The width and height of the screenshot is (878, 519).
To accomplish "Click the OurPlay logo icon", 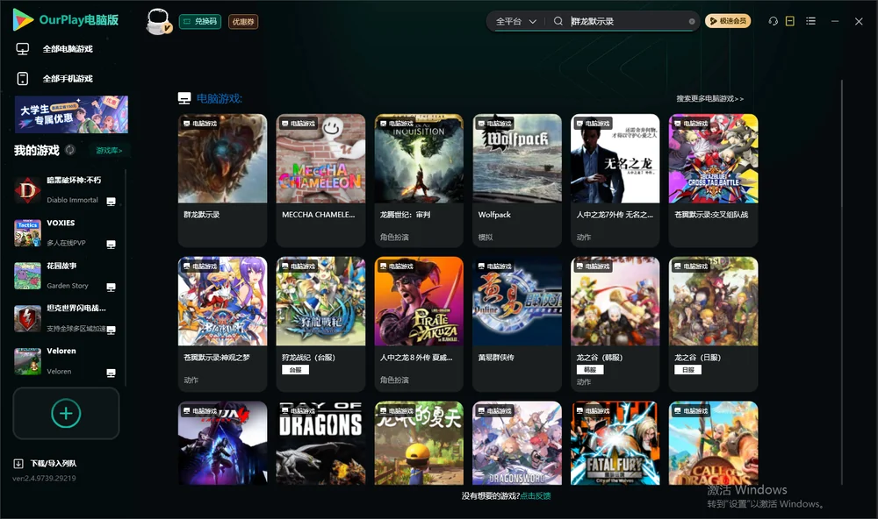I will tap(23, 19).
